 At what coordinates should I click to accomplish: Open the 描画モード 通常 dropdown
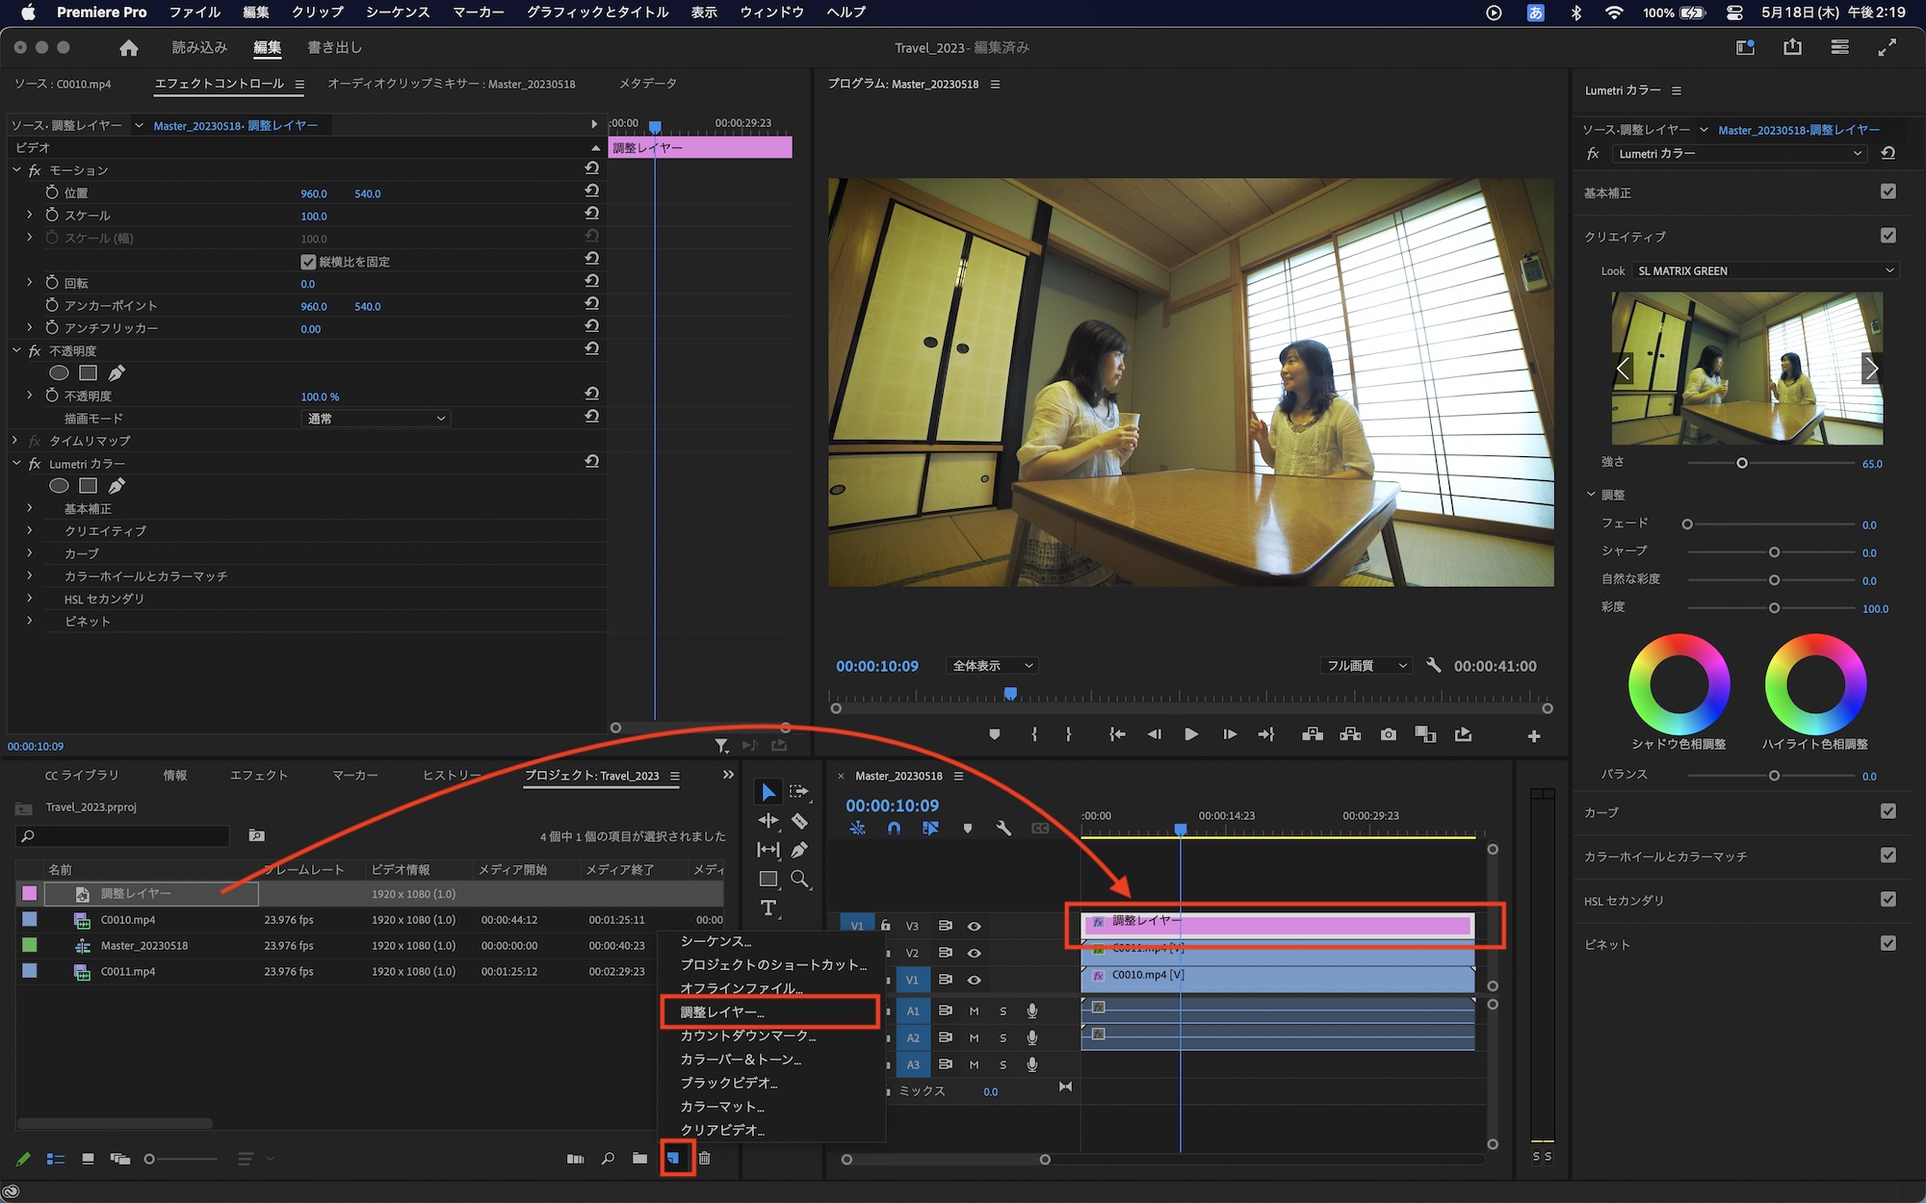376,419
